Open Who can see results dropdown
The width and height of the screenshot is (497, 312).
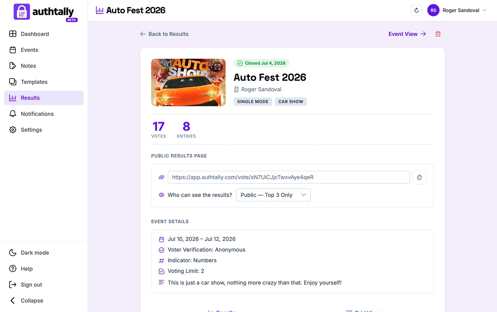[273, 195]
